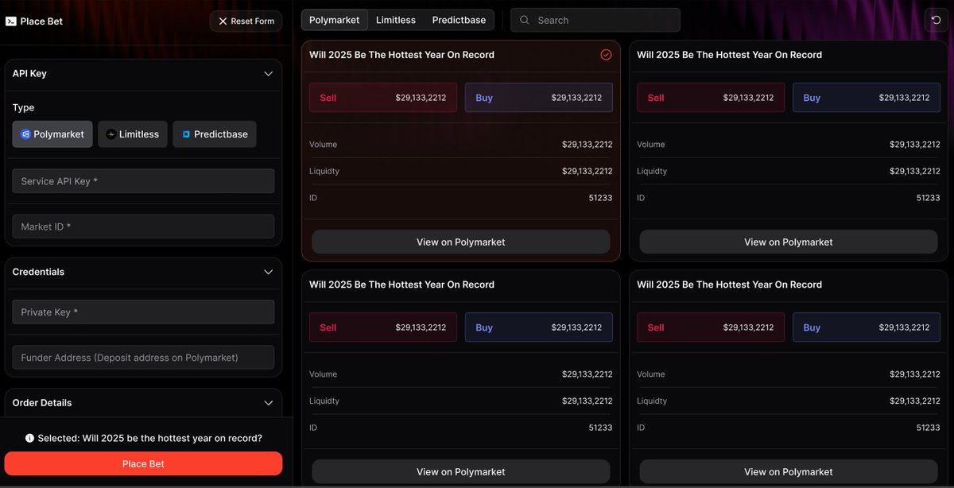The width and height of the screenshot is (954, 488).
Task: Select Limitless as the service type
Action: click(133, 134)
